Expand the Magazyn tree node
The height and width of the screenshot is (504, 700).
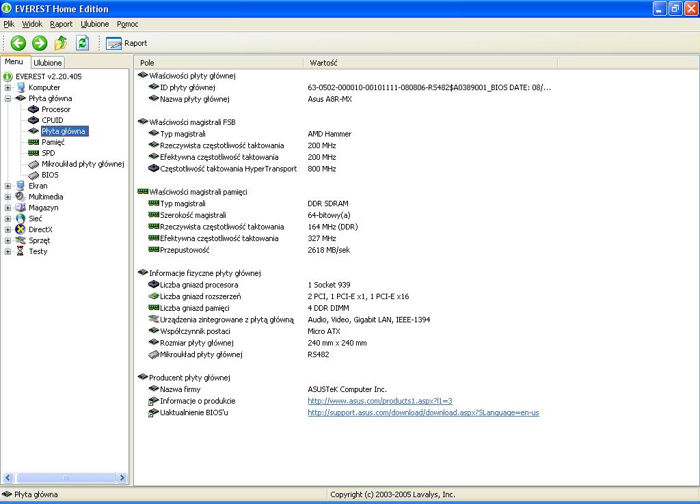pos(8,208)
